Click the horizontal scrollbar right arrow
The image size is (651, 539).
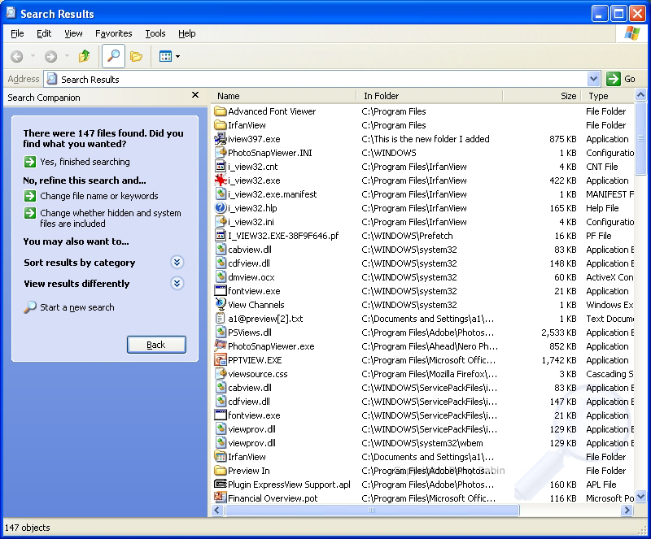point(627,511)
